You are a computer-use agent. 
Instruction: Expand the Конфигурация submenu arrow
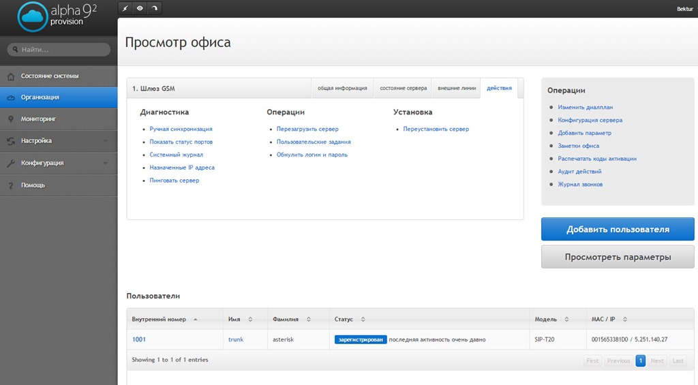106,164
